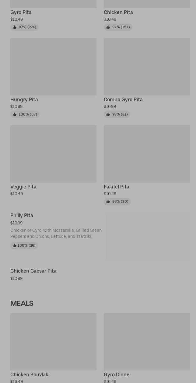Screen dimensions: 196x383
Task: Click the 97% (224) rating badge
Action: click(x=25, y=27)
